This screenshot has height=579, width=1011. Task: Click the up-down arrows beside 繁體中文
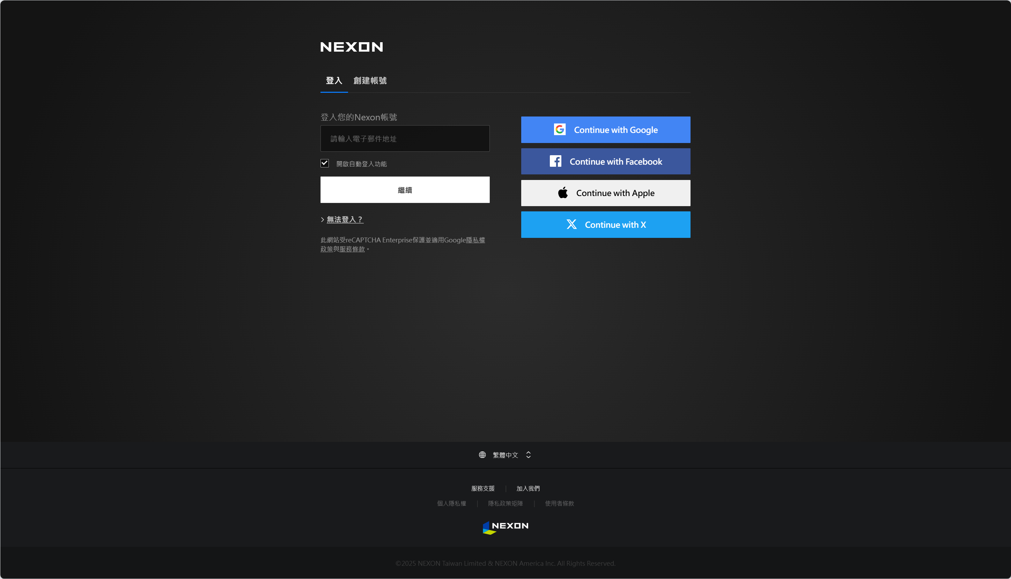click(x=528, y=455)
